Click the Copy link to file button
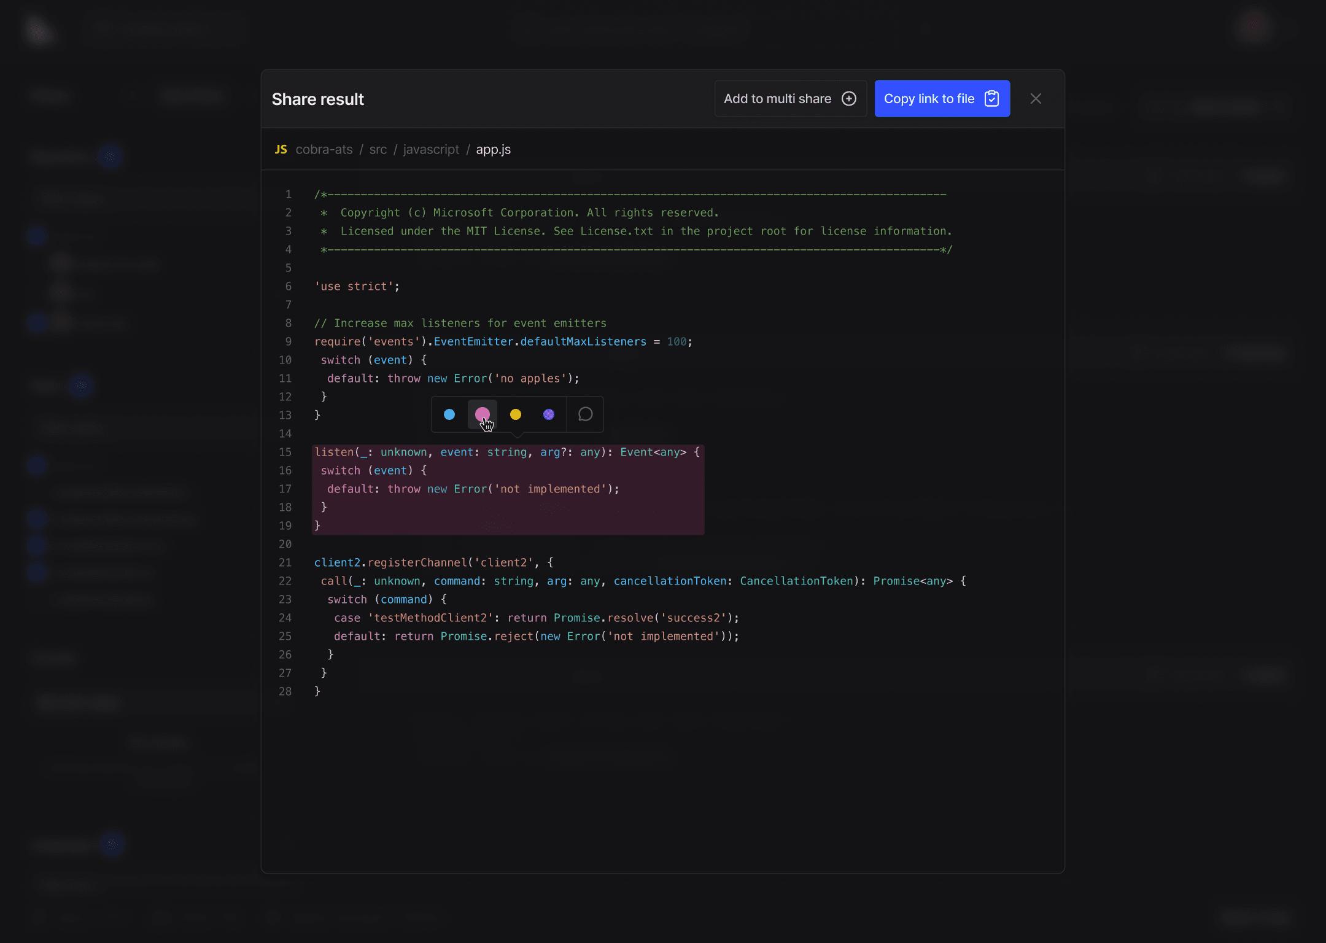This screenshot has width=1326, height=943. tap(942, 98)
